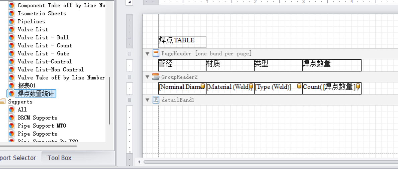Select the 焊点数量 header cell
The image size is (398, 169).
click(x=332, y=65)
